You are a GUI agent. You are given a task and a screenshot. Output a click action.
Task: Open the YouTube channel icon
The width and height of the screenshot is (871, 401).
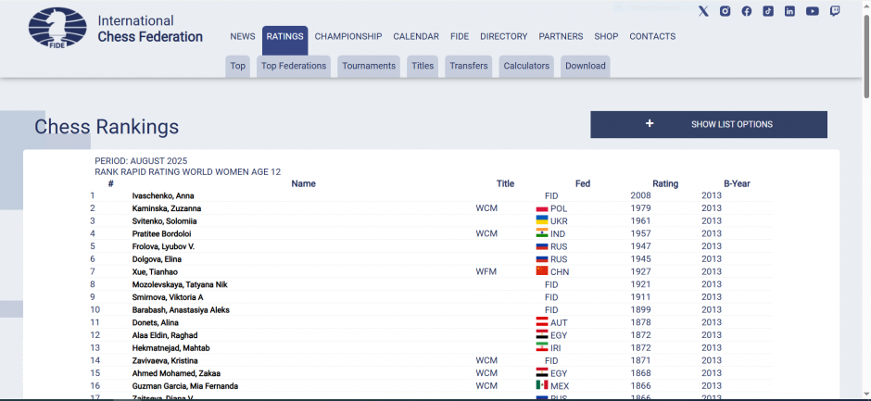tap(812, 11)
